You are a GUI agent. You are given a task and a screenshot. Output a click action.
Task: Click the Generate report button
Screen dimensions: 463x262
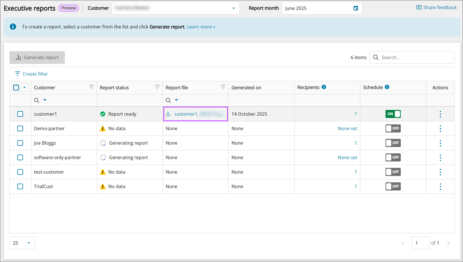(37, 57)
